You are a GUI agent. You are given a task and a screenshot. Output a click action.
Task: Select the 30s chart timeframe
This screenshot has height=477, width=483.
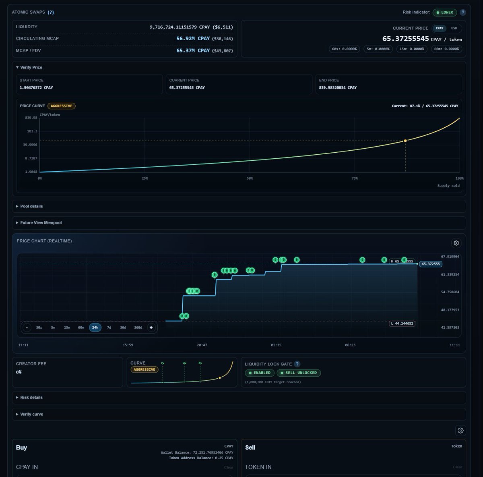click(39, 328)
